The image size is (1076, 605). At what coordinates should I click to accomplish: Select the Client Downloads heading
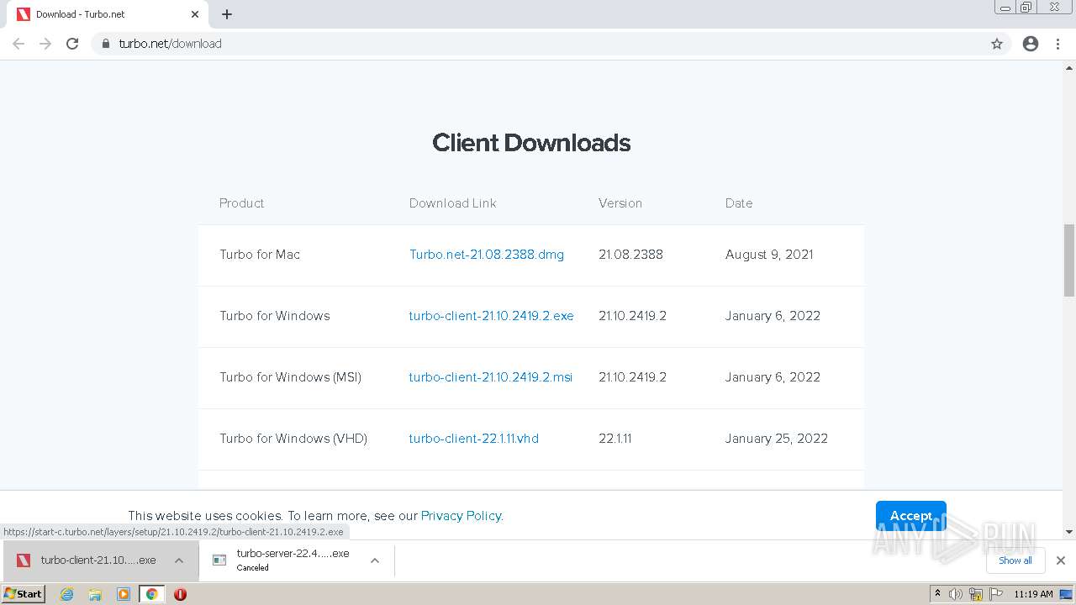pos(531,143)
